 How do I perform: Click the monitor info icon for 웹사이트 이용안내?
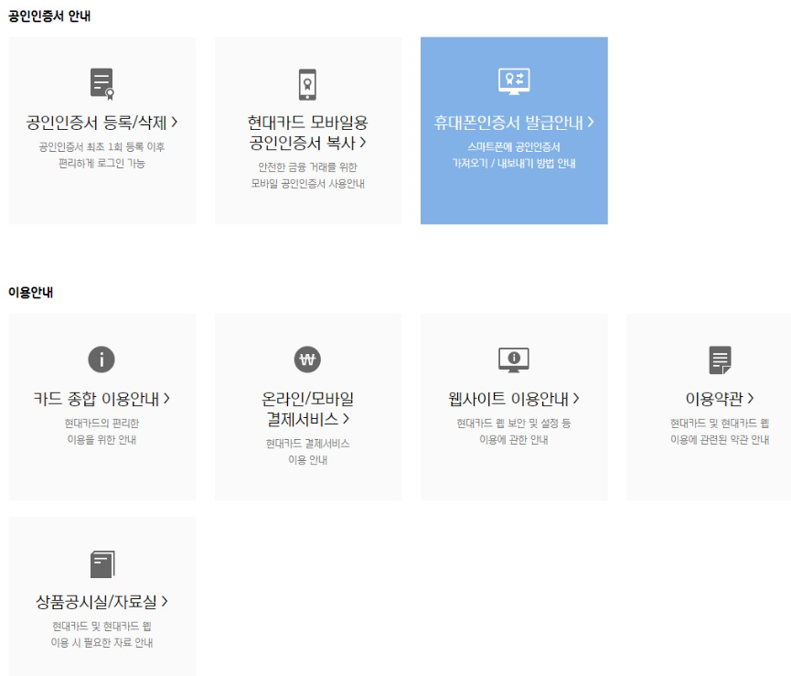[x=514, y=359]
